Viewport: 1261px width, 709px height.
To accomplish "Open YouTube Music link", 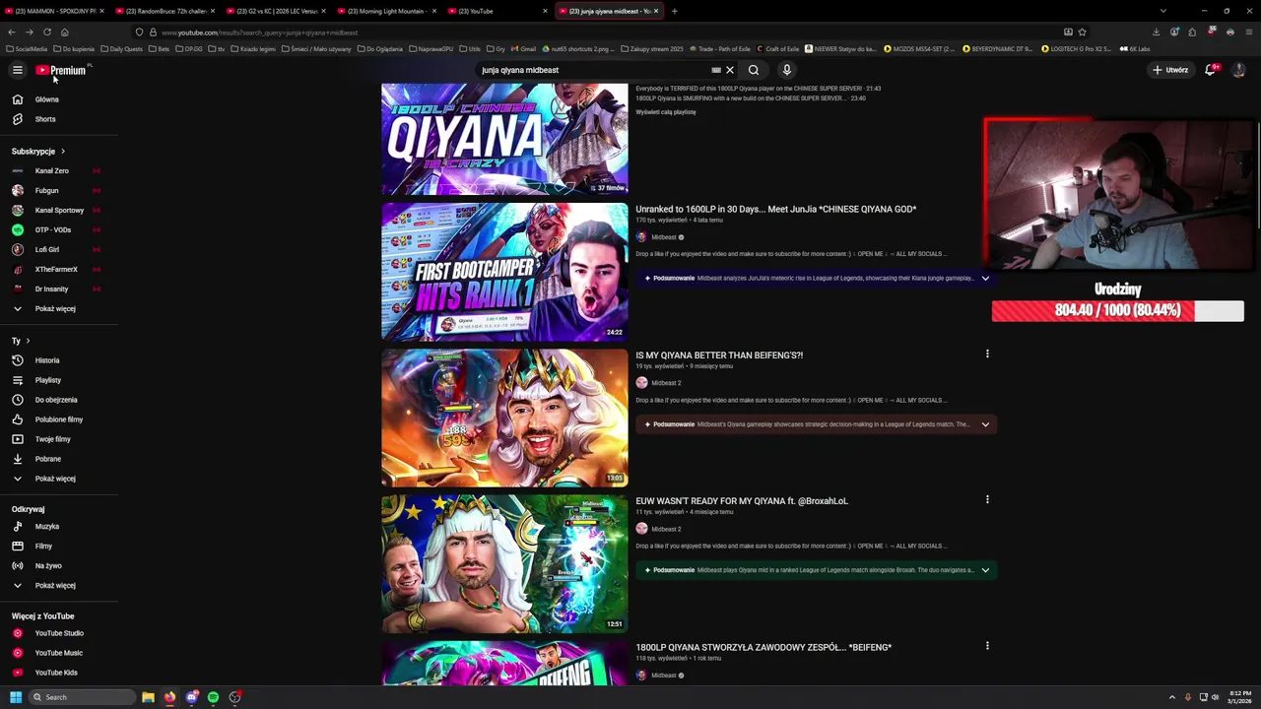I will (59, 653).
